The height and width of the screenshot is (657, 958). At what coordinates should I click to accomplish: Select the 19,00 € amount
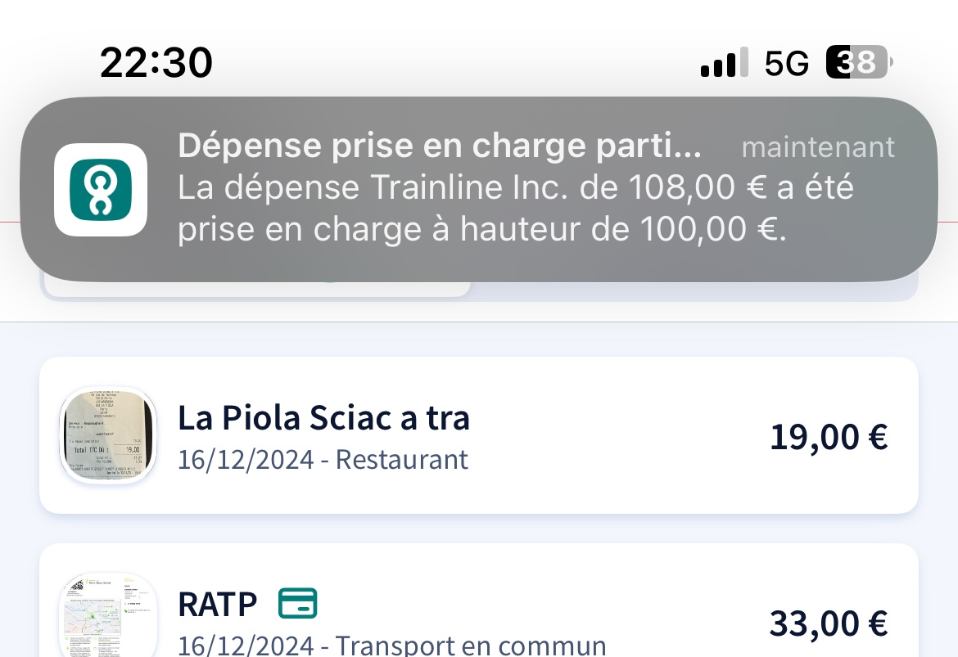coord(829,437)
